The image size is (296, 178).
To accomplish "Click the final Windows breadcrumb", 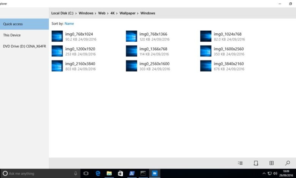I will (x=148, y=13).
